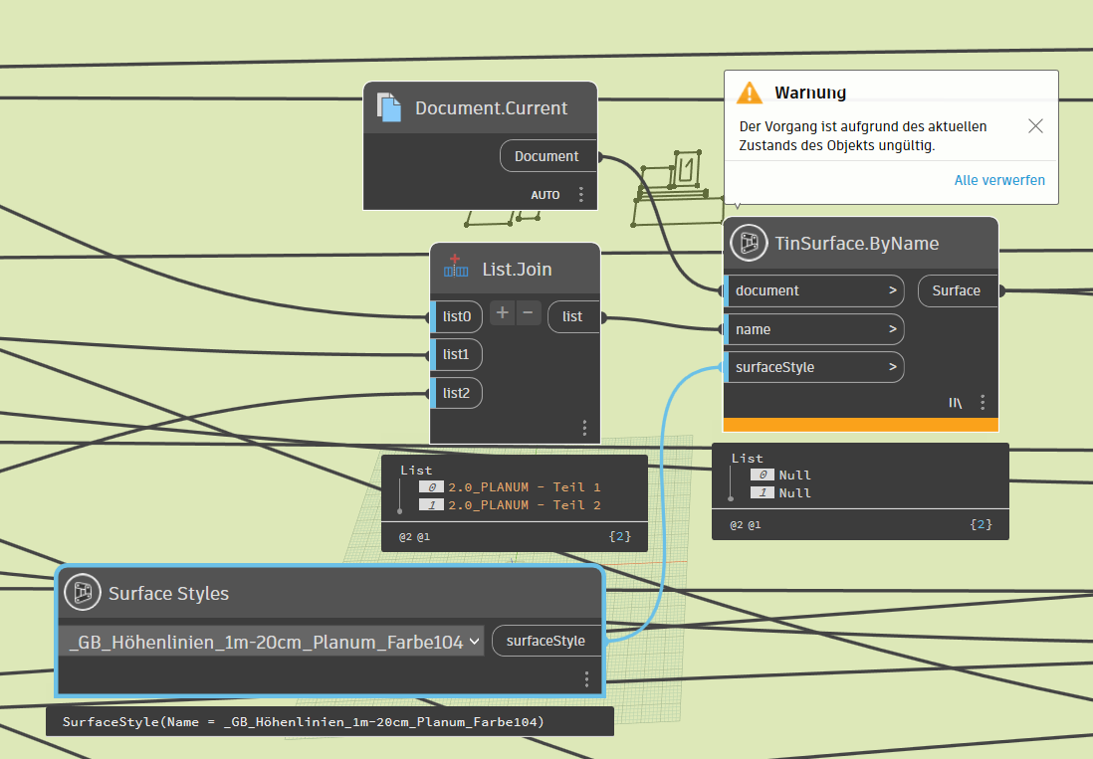1093x759 pixels.
Task: Click the Surface Styles node header icon
Action: 81,592
